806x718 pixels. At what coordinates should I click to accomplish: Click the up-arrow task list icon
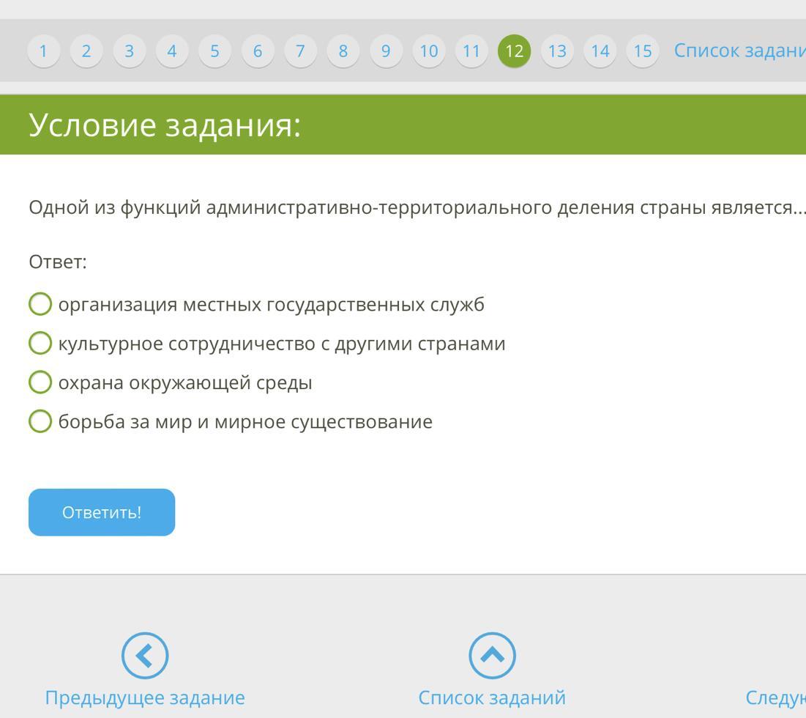(x=492, y=656)
